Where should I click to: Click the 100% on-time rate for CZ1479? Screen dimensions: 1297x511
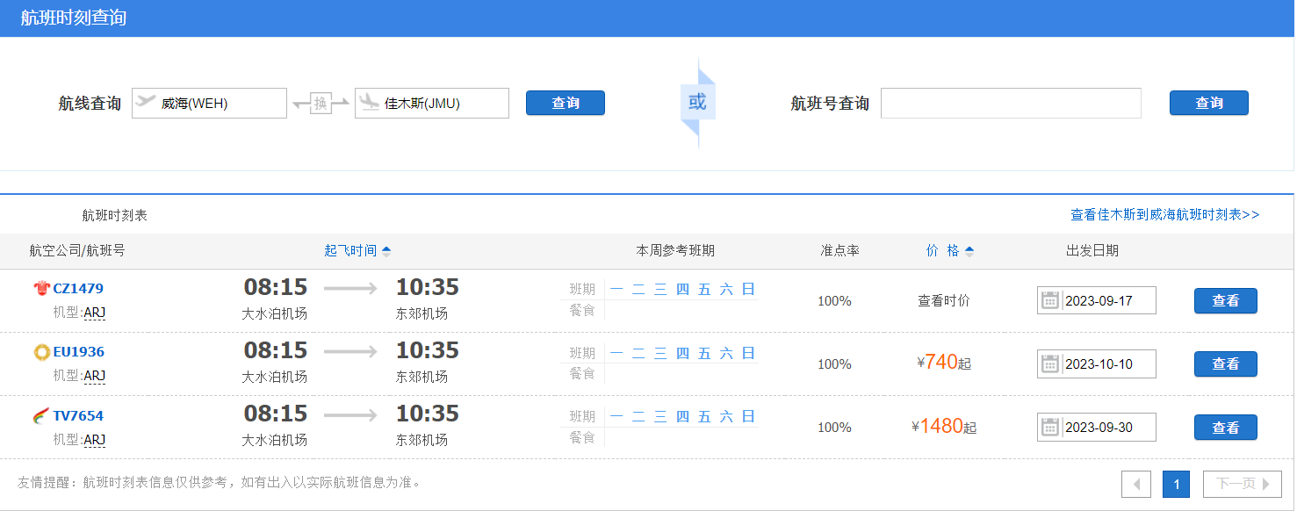(834, 301)
